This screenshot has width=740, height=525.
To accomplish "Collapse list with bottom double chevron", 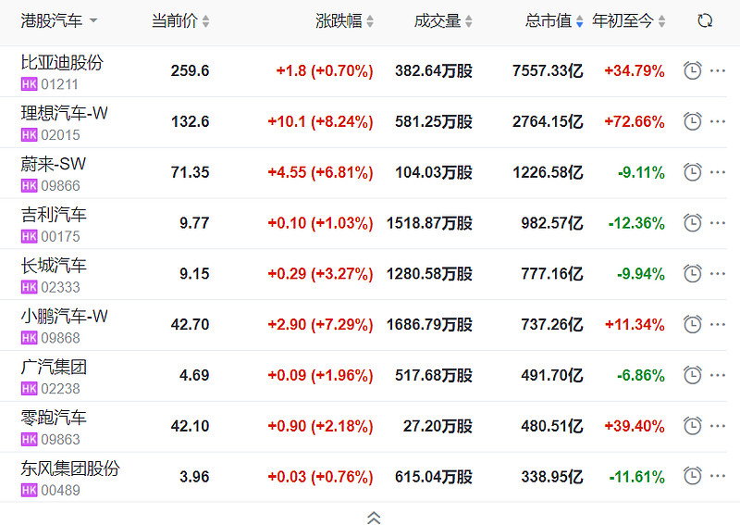I will [374, 518].
